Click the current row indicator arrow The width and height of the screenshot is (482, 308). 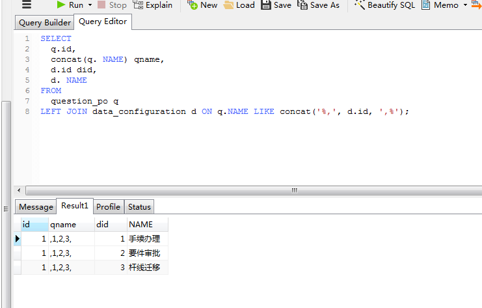pyautogui.click(x=18, y=239)
